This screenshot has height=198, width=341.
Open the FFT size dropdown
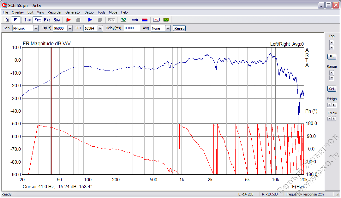[100, 28]
